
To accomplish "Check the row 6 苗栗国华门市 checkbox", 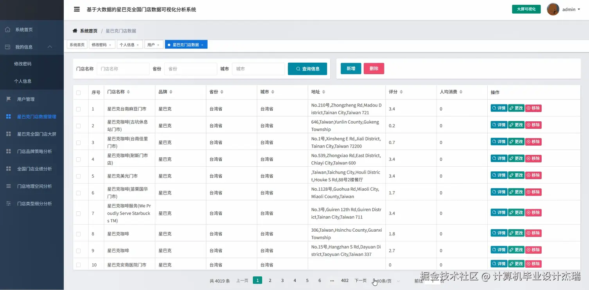I will pyautogui.click(x=78, y=193).
